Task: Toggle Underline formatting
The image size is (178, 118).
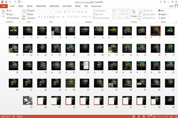Action: 45,17
